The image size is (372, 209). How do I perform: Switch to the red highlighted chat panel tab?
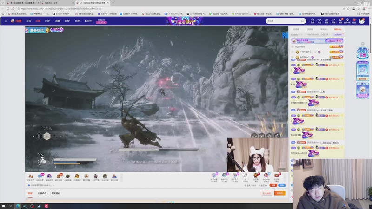[338, 29]
